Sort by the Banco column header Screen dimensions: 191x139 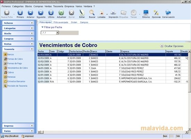(98, 52)
